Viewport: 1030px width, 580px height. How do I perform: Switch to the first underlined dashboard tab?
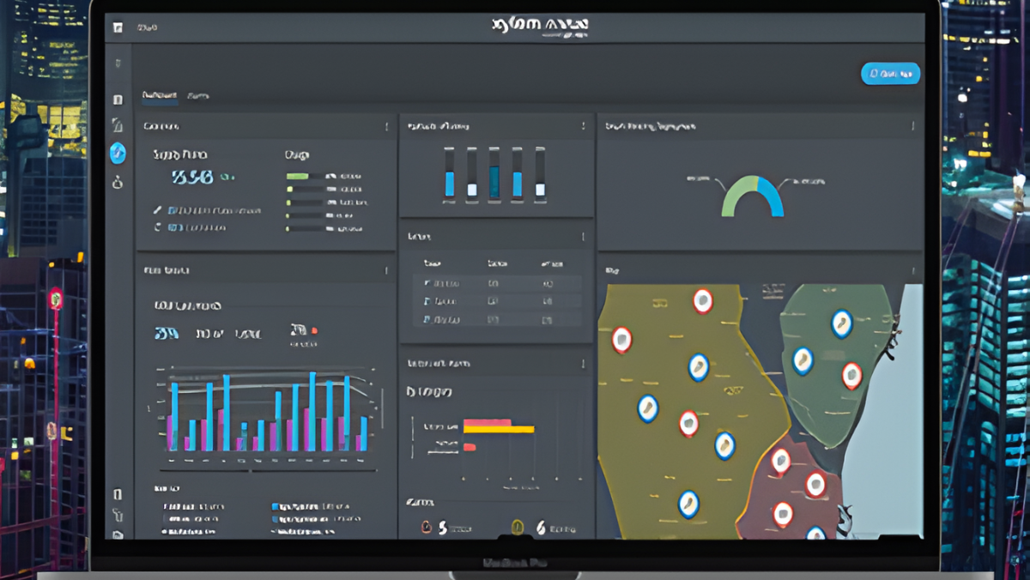(160, 95)
